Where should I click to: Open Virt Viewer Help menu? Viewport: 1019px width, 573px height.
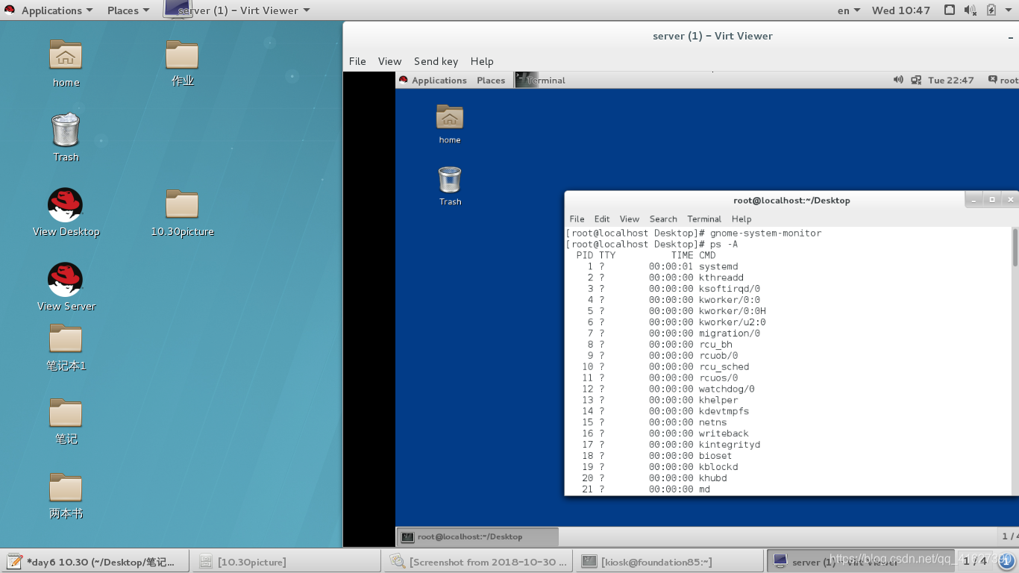click(482, 61)
